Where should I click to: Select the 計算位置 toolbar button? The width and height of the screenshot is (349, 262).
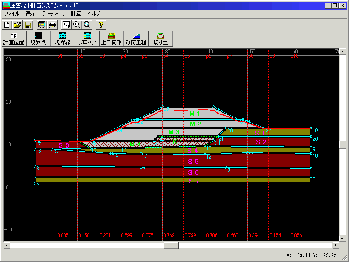click(14, 38)
